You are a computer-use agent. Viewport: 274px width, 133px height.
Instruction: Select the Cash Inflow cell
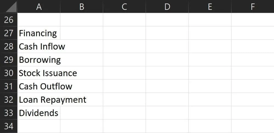pos(42,46)
